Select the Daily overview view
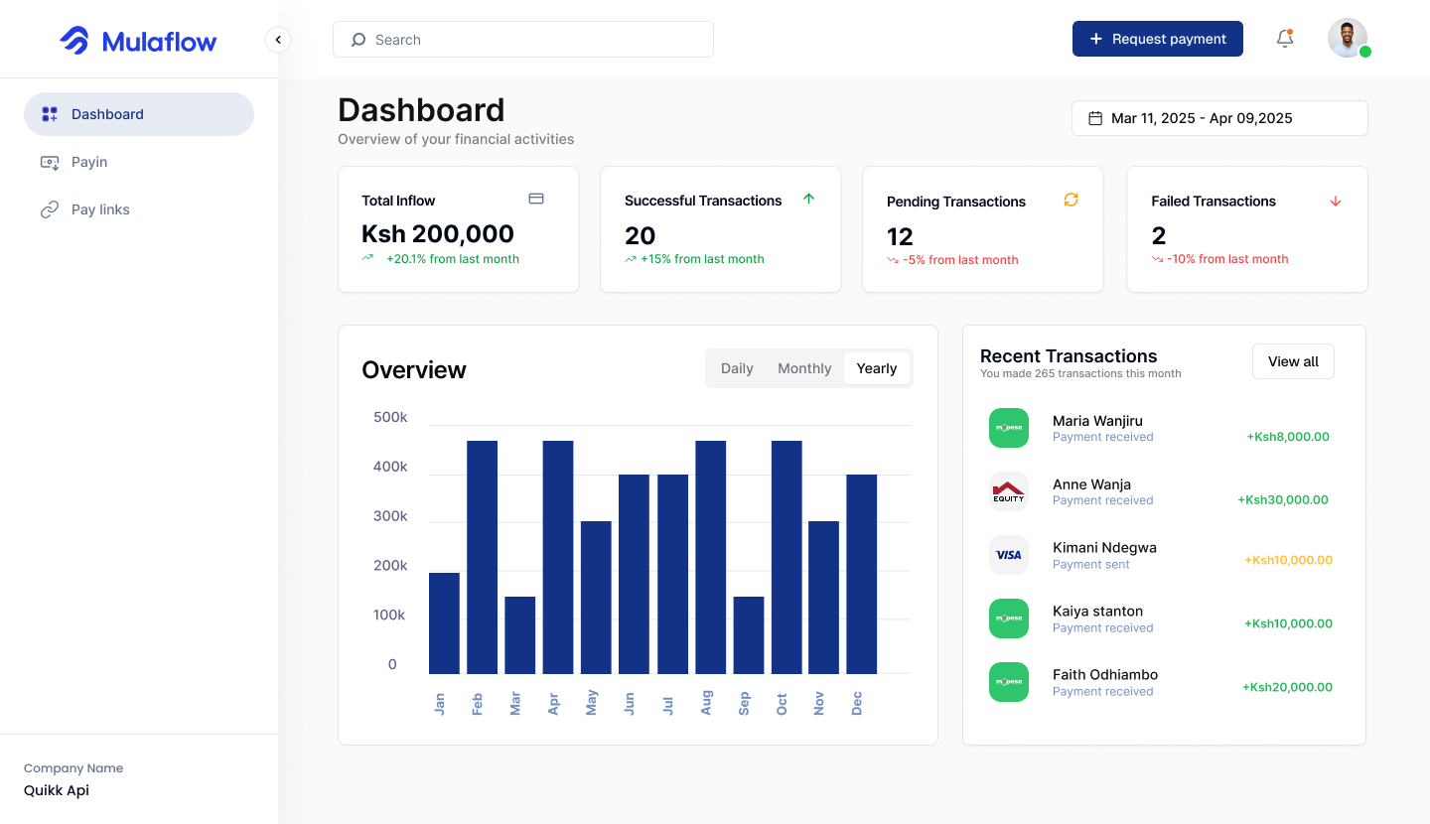 [737, 367]
